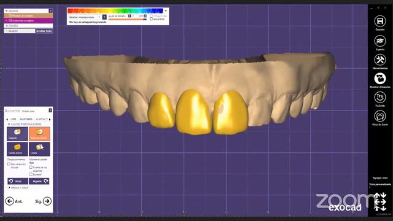The width and height of the screenshot is (393, 221).
Task: Select the left yellow lateral incisor crown
Action: (161, 110)
